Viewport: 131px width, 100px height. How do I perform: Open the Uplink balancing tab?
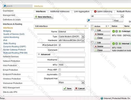tap(103, 12)
